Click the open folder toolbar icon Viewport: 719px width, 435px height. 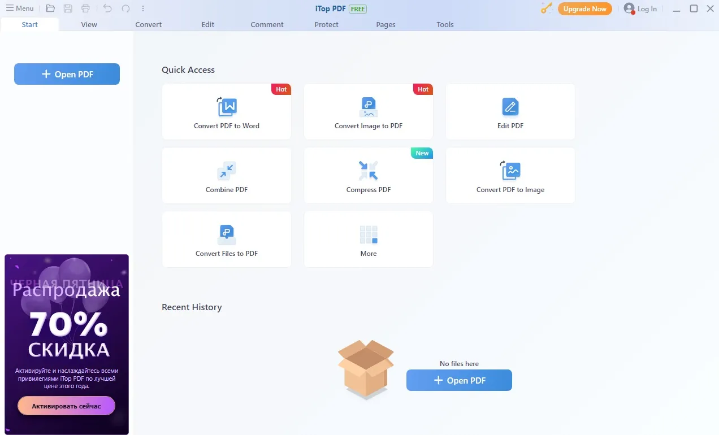click(50, 8)
